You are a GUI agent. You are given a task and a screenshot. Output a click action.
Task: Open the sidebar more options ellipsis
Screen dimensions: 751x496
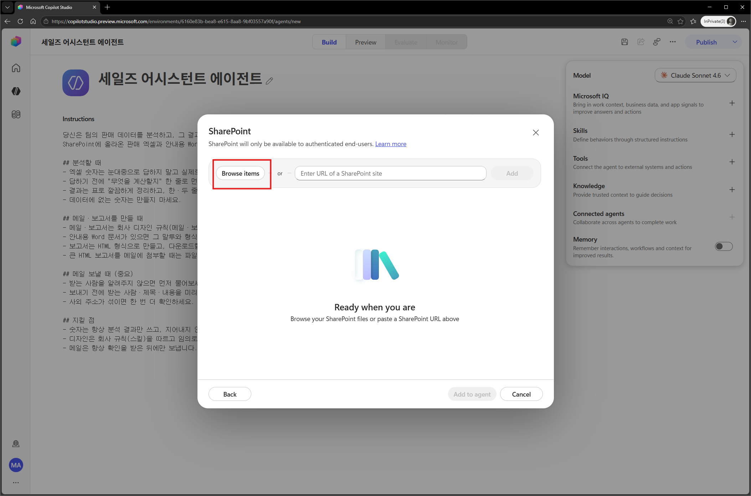tap(16, 483)
